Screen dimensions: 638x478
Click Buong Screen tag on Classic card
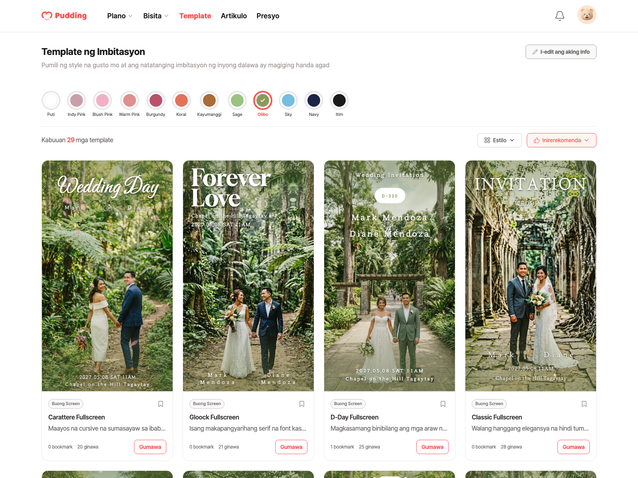tap(489, 404)
